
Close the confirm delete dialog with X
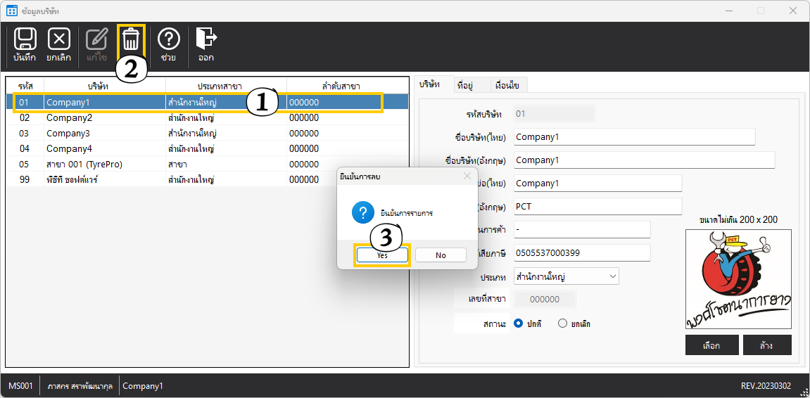[x=467, y=176]
